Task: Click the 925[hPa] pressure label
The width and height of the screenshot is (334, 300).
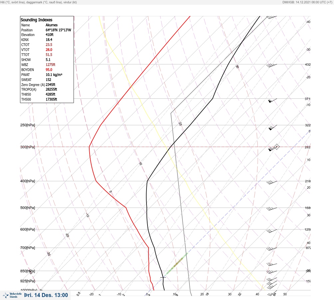Action: tap(28, 281)
